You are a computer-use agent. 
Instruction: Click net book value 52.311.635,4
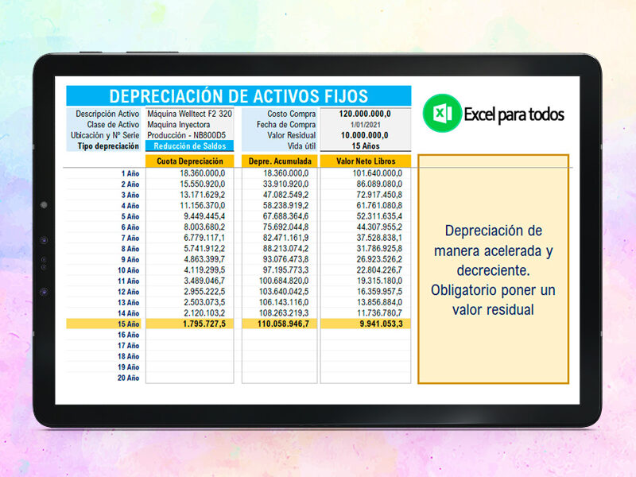[x=379, y=216]
